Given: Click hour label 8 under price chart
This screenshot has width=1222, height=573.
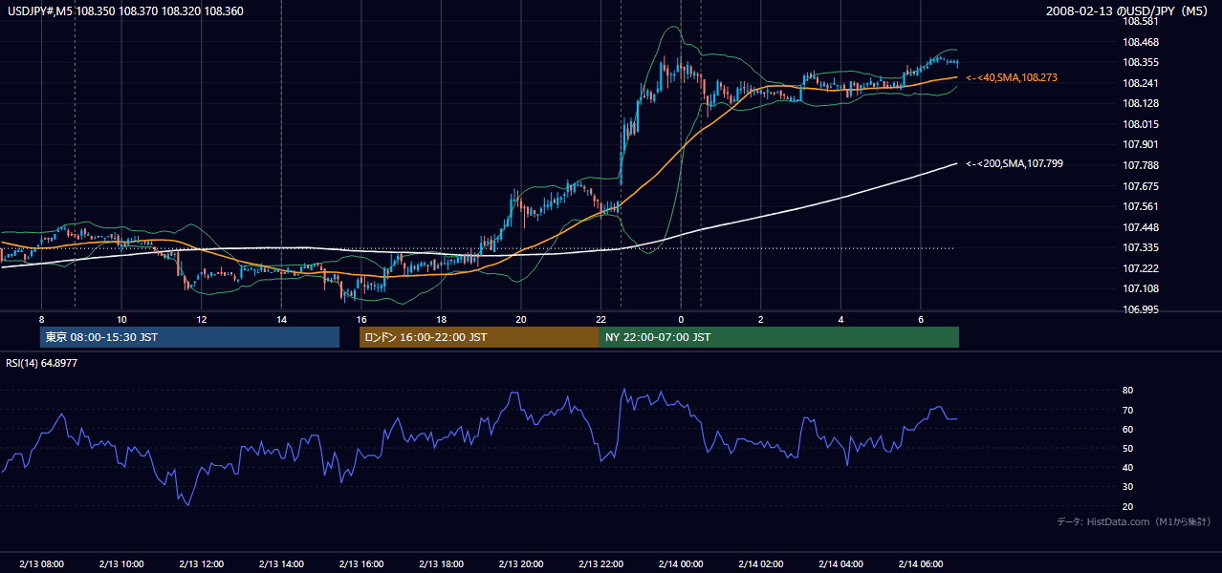Looking at the screenshot, I should pos(41,319).
